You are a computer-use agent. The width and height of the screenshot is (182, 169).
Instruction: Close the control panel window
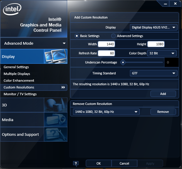[175, 4]
